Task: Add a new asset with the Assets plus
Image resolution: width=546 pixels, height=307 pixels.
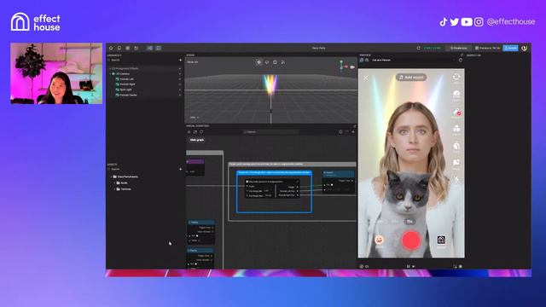Action: [x=180, y=169]
